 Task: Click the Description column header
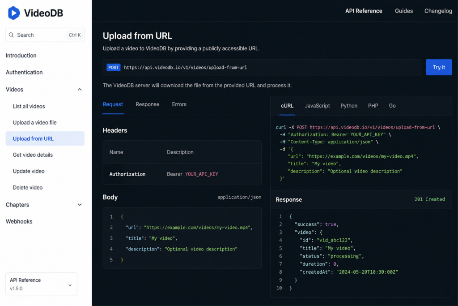pyautogui.click(x=180, y=152)
